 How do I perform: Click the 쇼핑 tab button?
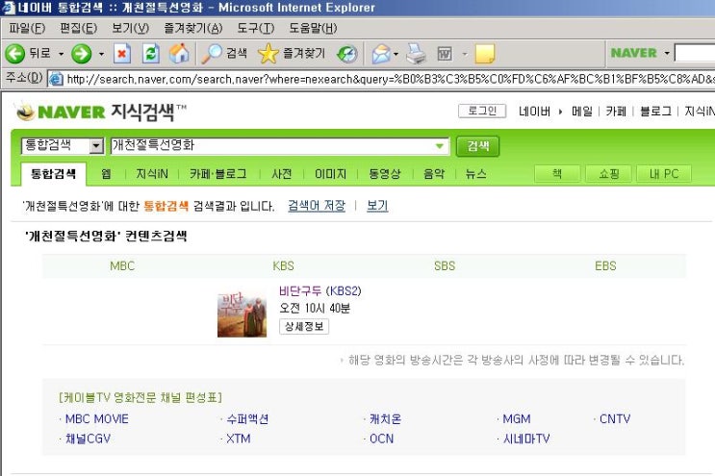click(609, 174)
